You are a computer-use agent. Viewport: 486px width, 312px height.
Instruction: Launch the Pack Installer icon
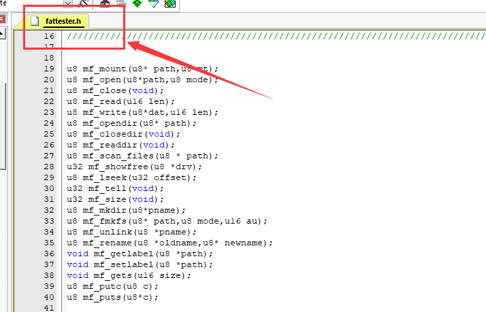pyautogui.click(x=170, y=3)
